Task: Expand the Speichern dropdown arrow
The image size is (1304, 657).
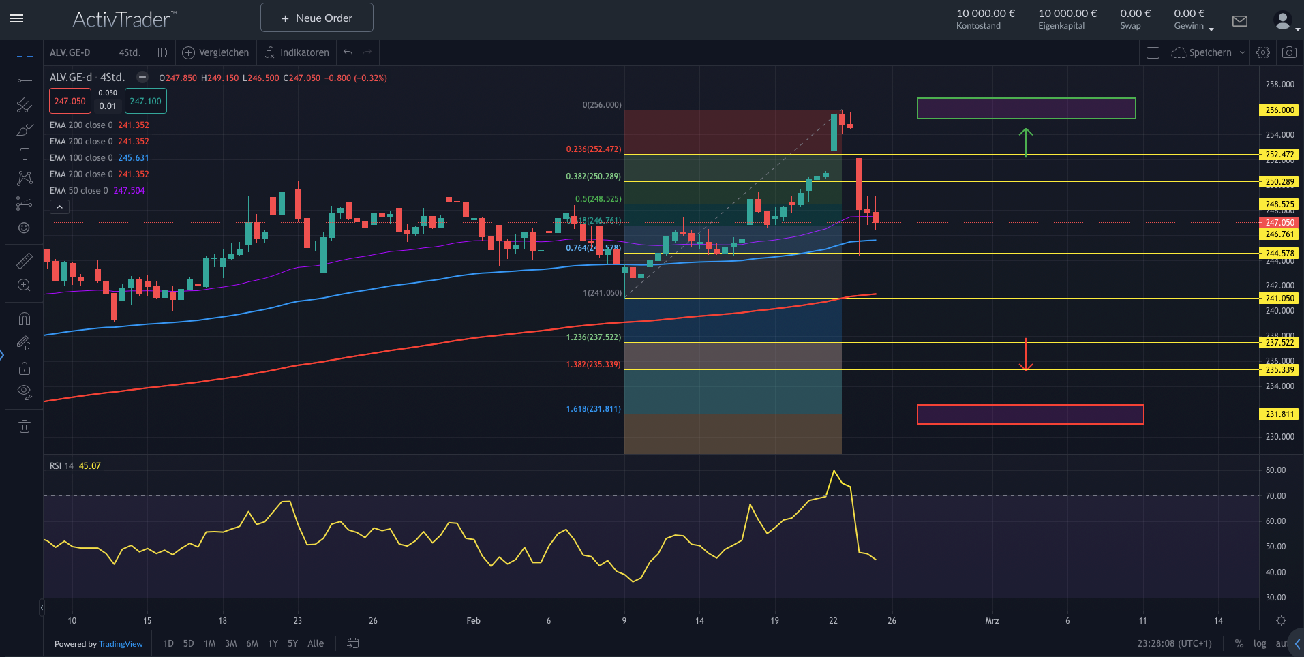Action: click(1242, 52)
